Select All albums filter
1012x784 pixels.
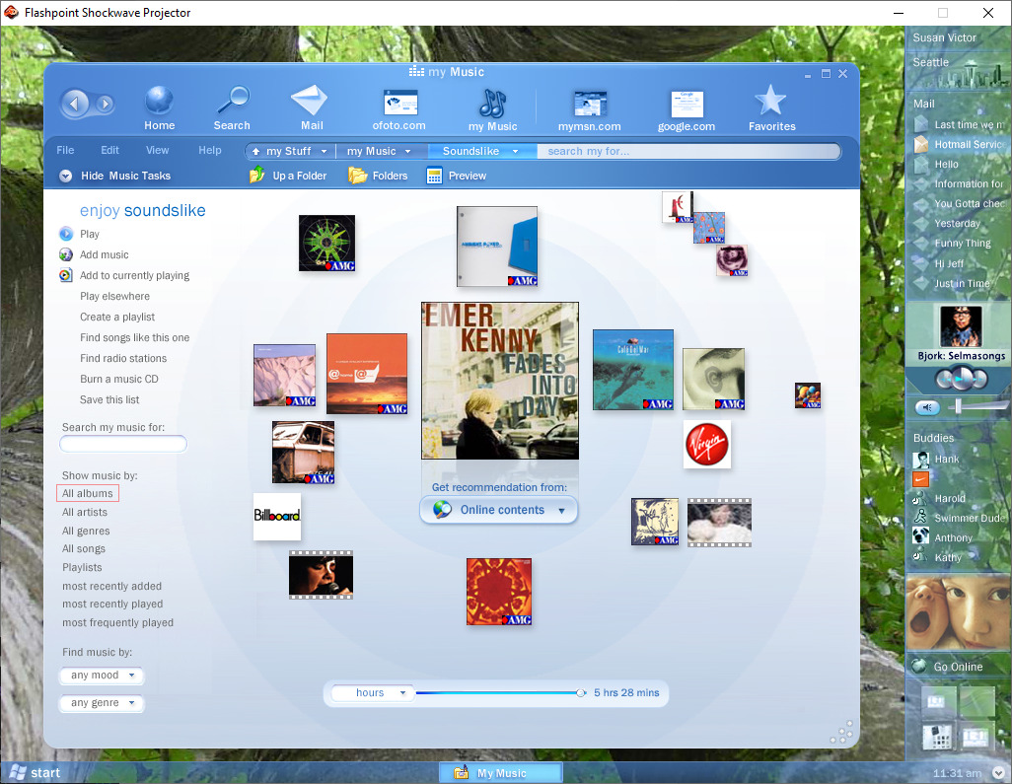click(x=87, y=493)
